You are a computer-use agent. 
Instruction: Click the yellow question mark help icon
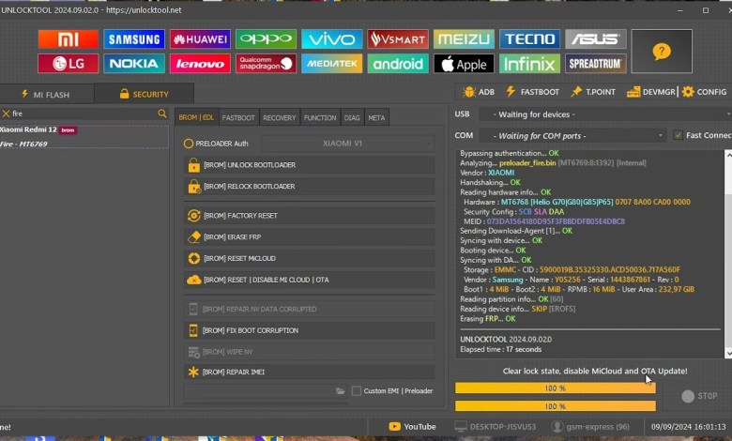662,52
